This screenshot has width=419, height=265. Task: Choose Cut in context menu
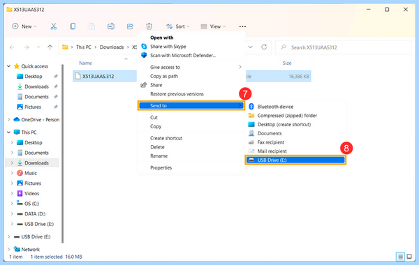154,117
